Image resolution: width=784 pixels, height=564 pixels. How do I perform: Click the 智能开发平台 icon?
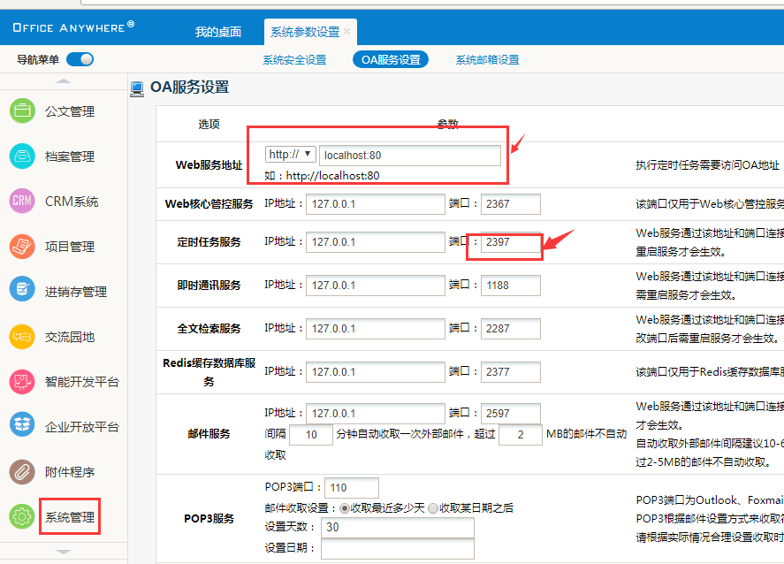point(22,382)
